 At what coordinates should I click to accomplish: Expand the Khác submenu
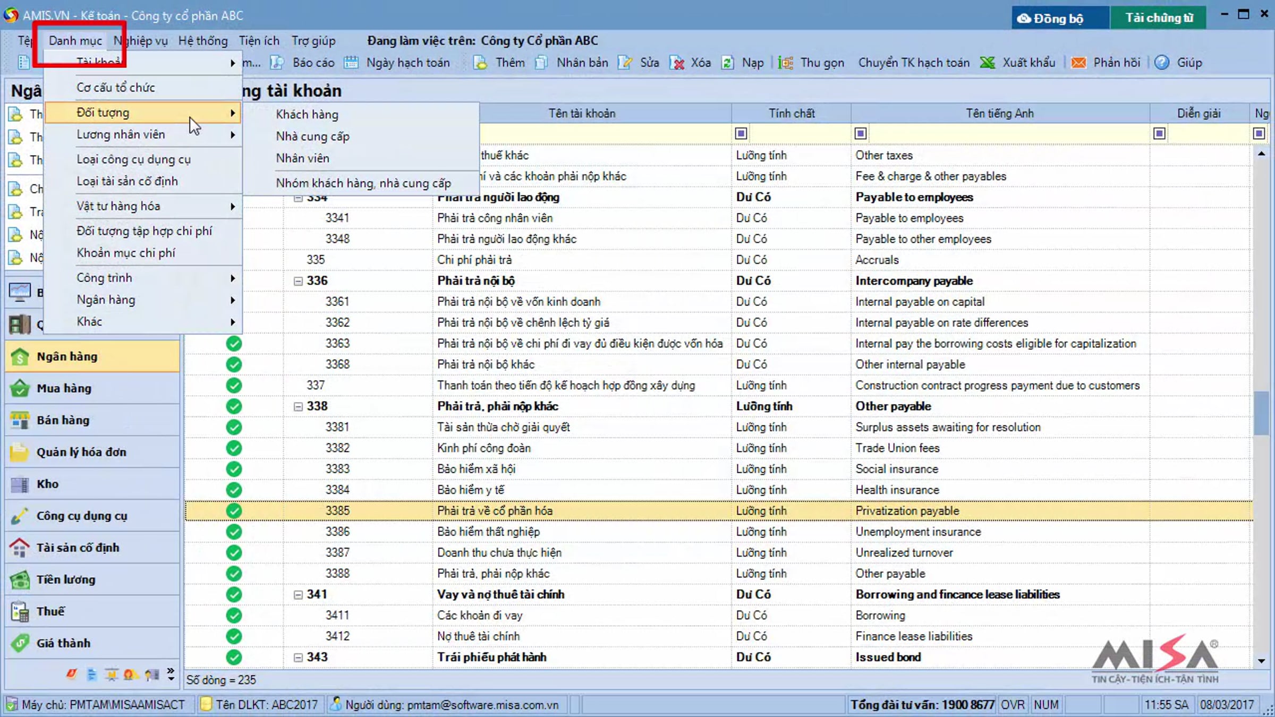(x=143, y=322)
